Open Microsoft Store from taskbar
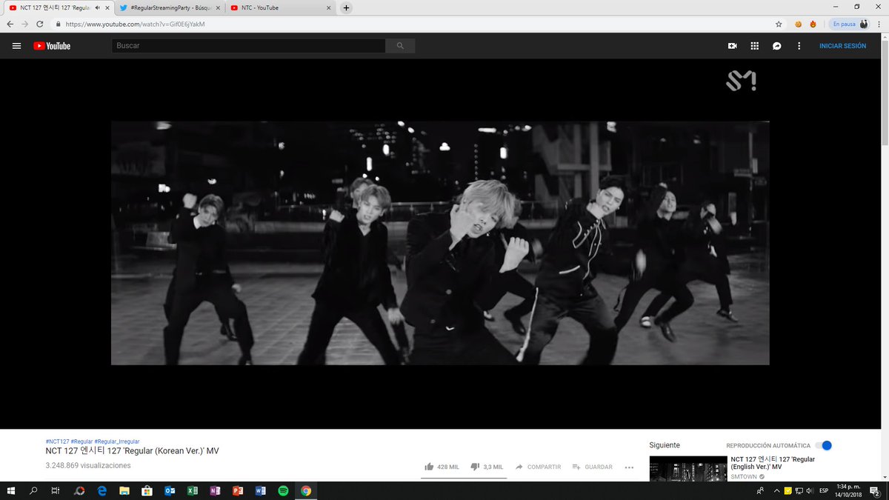 coord(147,490)
